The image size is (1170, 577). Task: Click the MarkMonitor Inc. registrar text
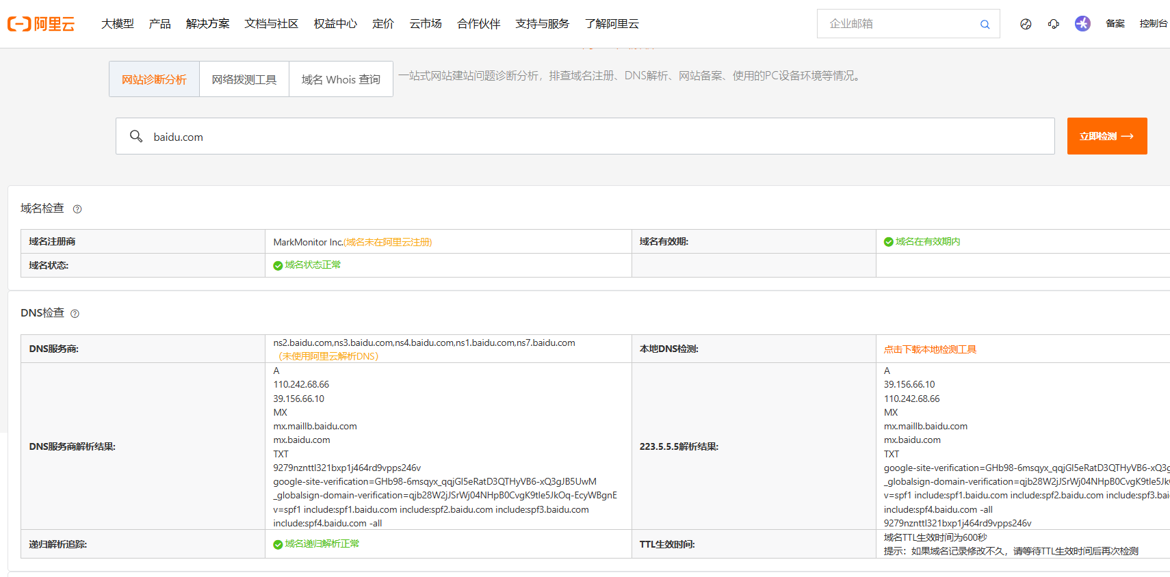coord(308,242)
